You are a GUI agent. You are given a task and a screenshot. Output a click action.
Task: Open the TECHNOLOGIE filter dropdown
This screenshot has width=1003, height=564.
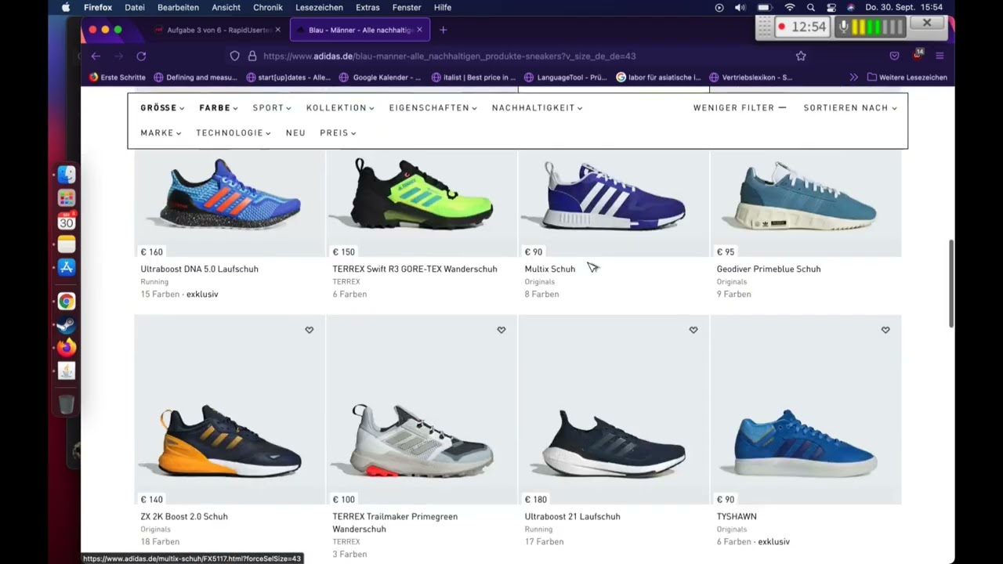(234, 133)
